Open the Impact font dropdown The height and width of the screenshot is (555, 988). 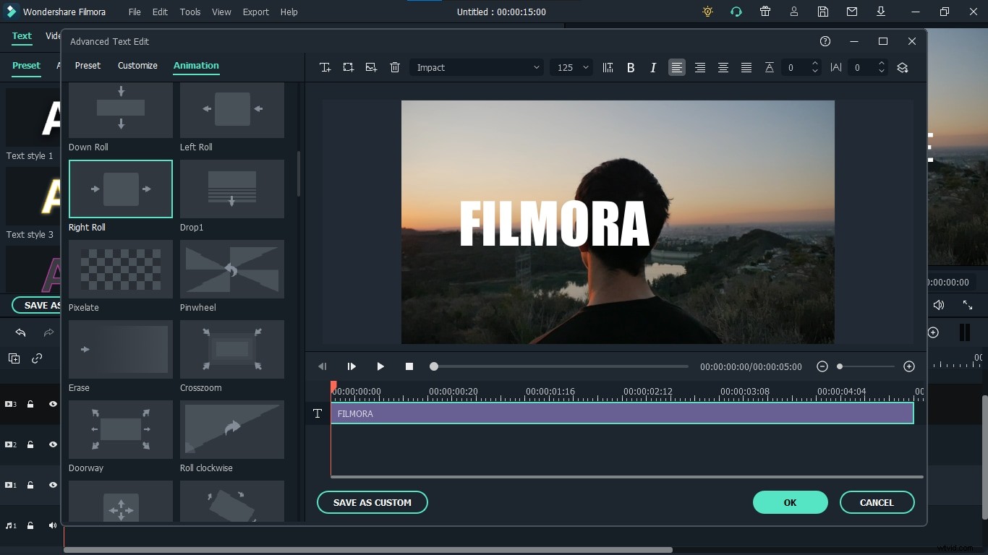476,67
